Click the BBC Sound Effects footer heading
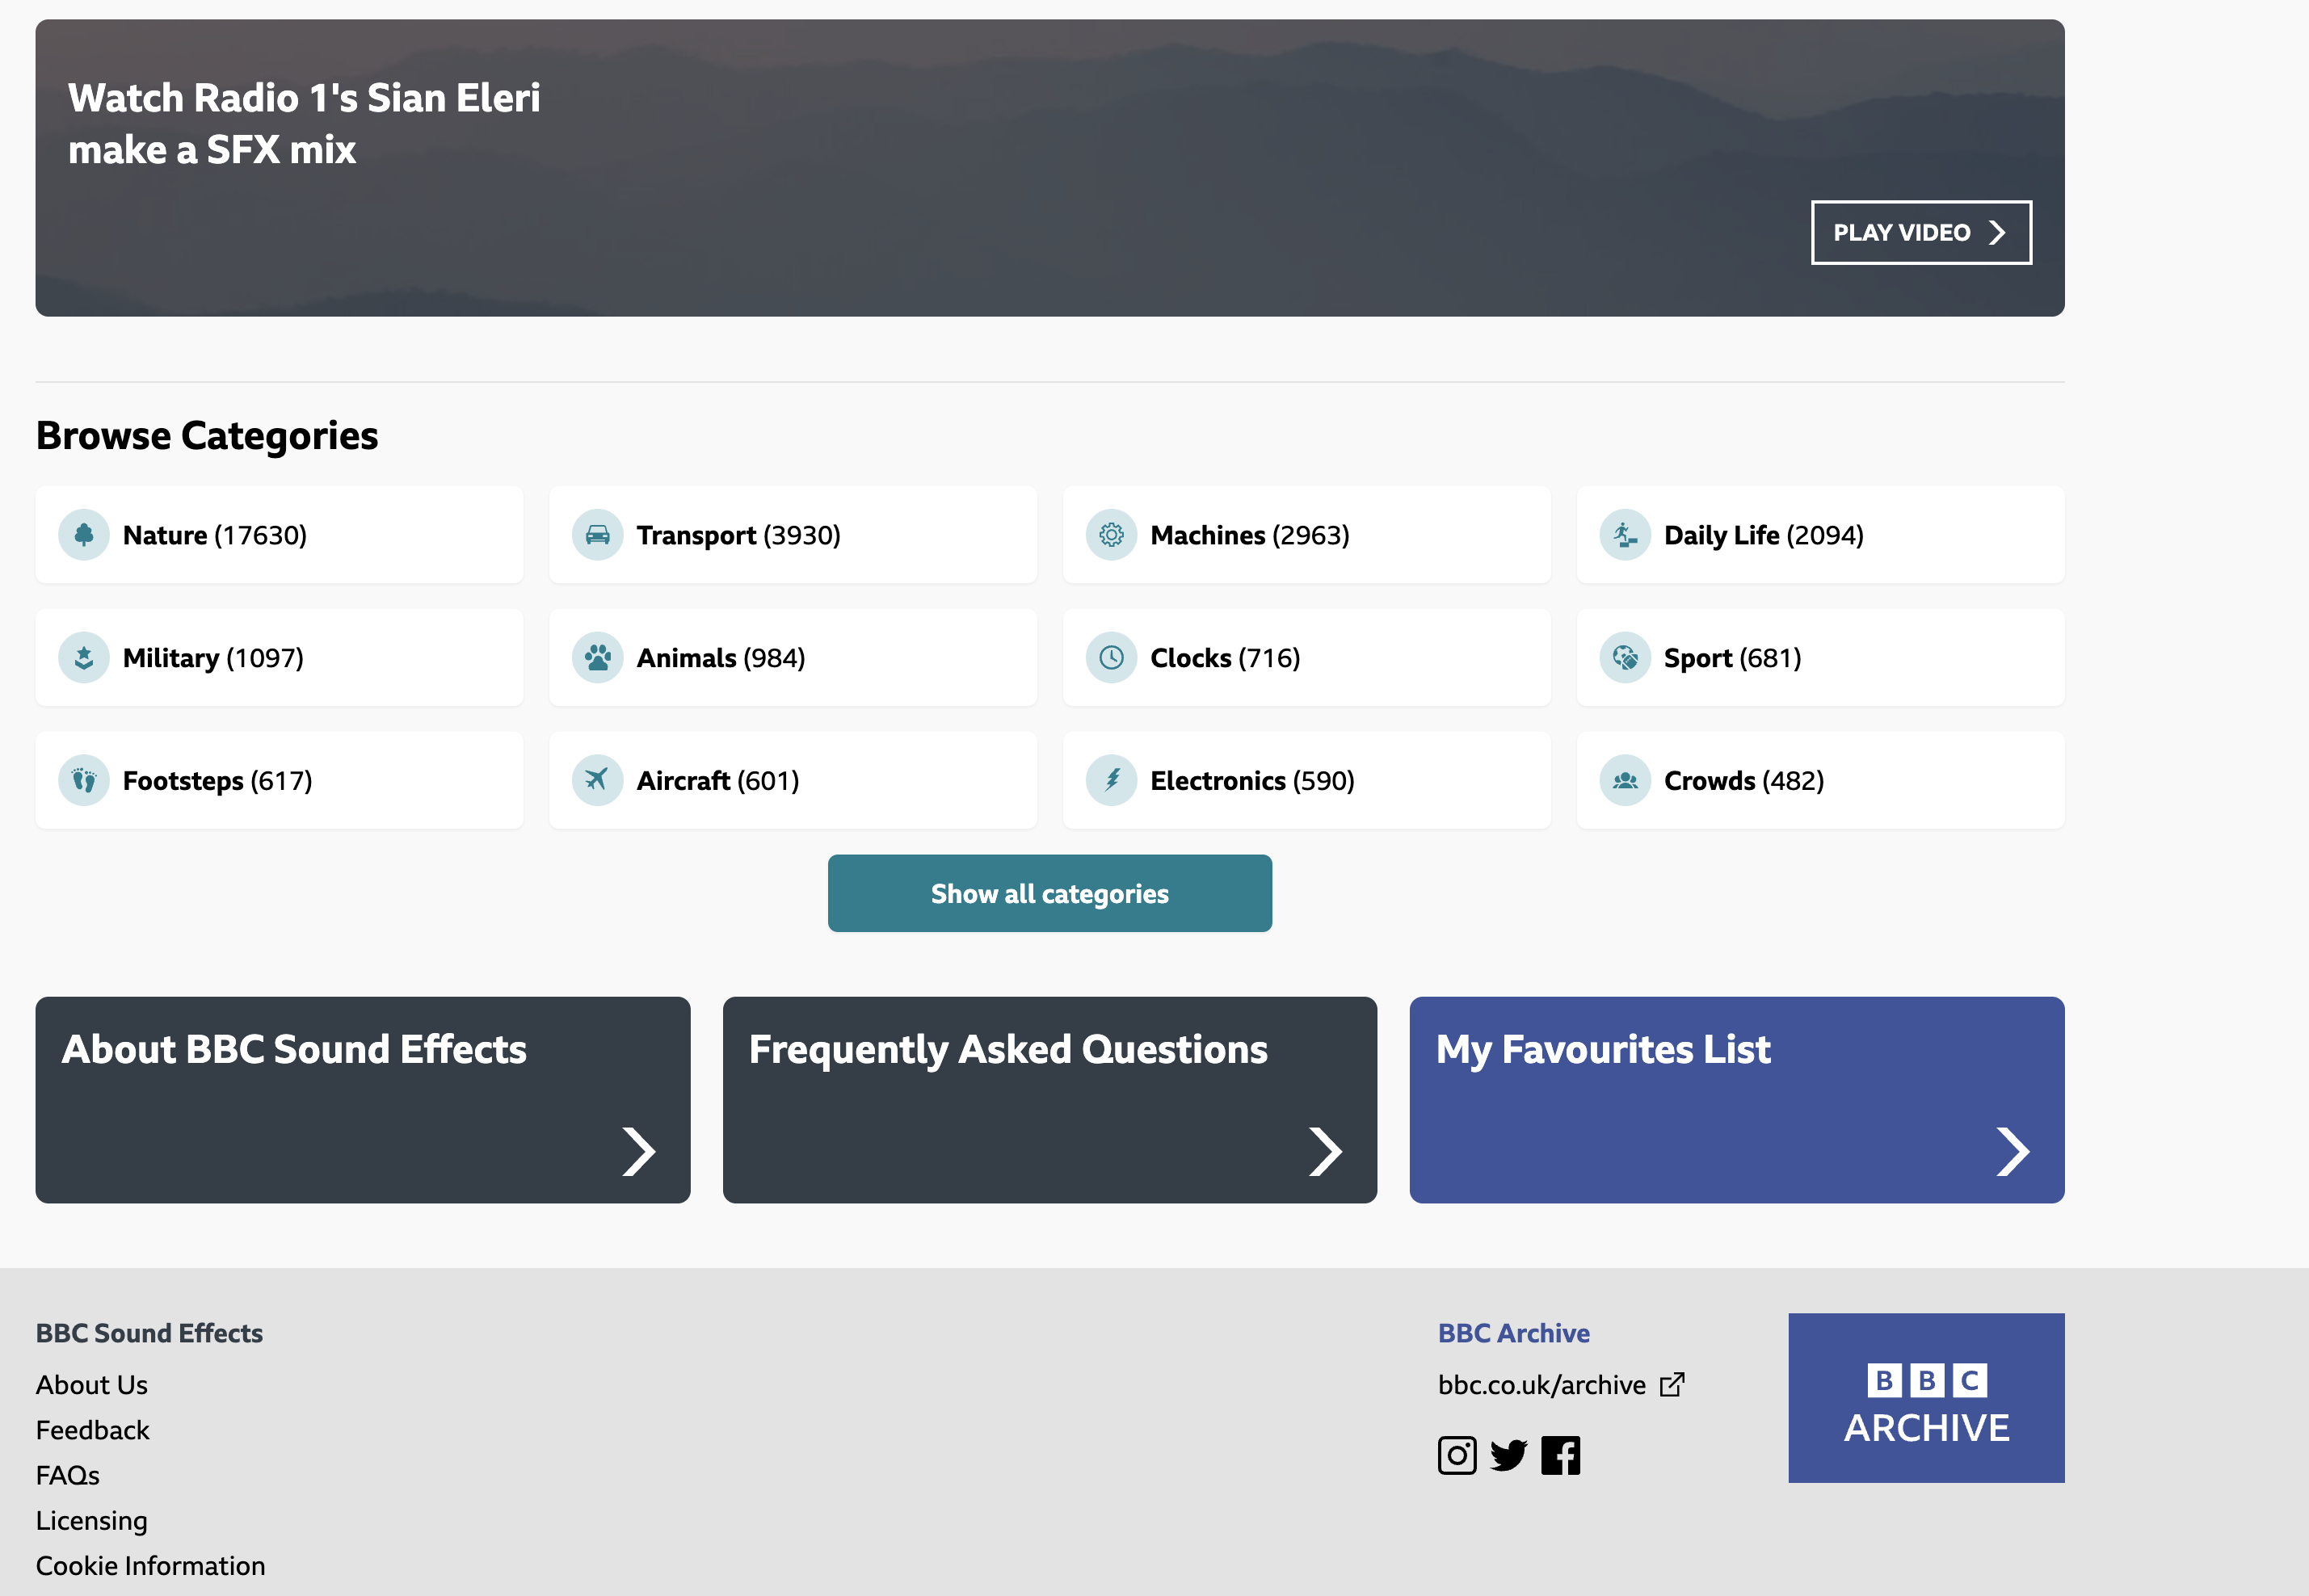This screenshot has width=2309, height=1596. [149, 1333]
